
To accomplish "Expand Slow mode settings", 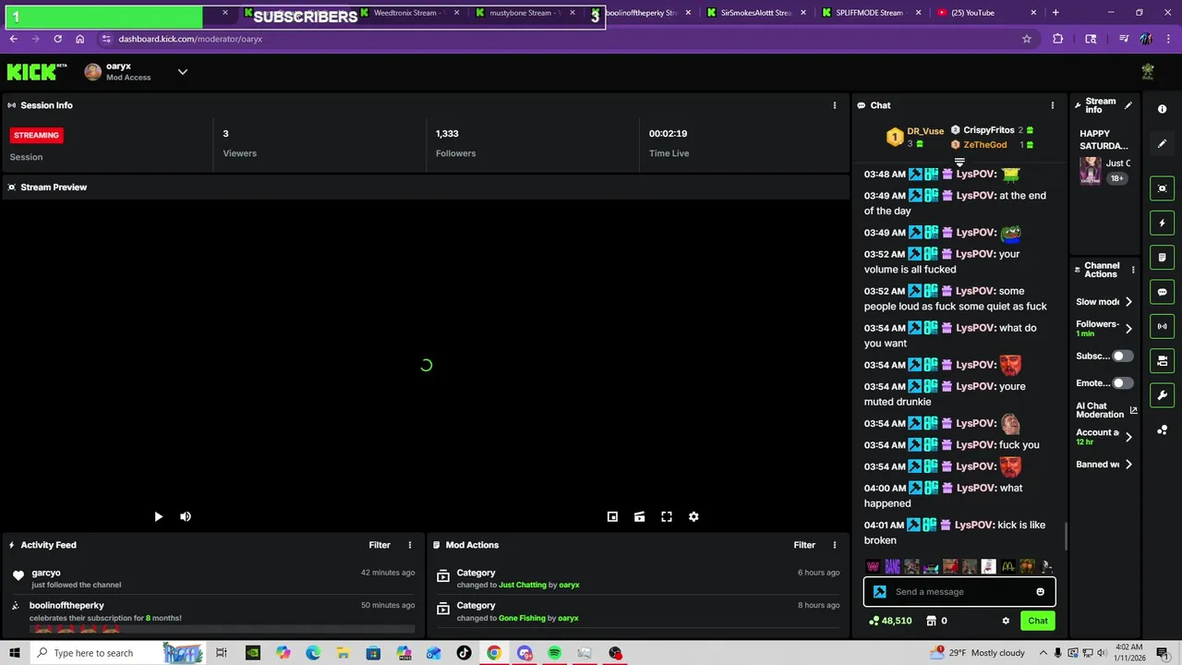I will tap(1128, 302).
